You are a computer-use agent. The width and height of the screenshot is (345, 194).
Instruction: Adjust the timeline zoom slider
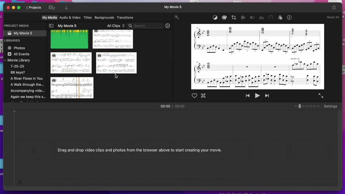[x=299, y=106]
